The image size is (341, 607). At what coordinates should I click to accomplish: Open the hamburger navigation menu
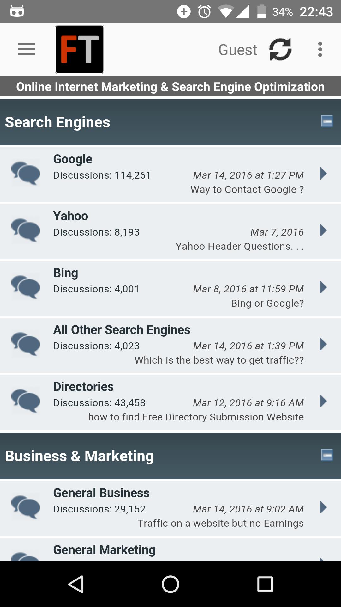[27, 49]
